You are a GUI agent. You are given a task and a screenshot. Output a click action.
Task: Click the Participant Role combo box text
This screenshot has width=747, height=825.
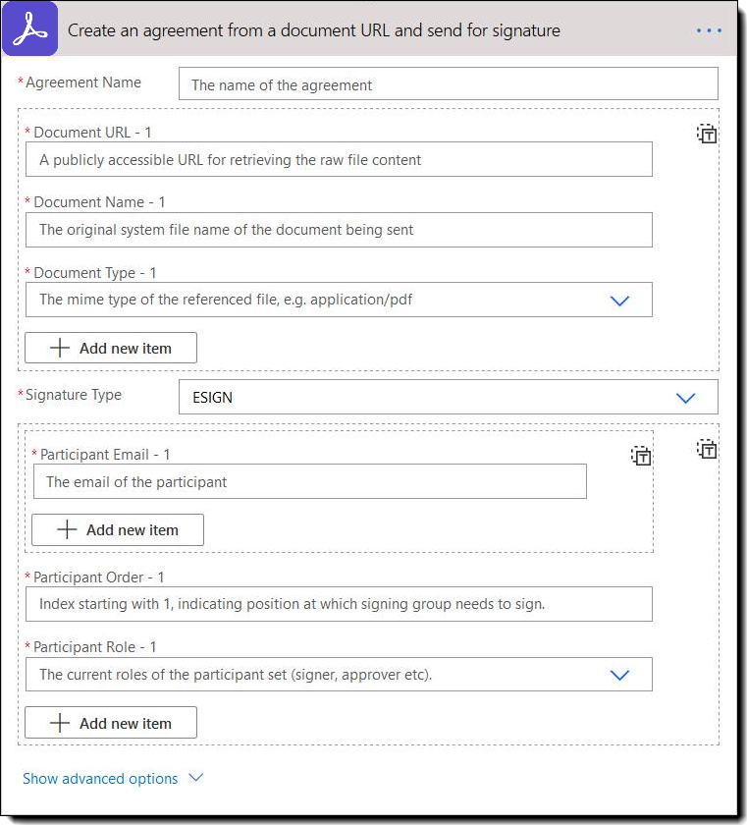pos(236,675)
